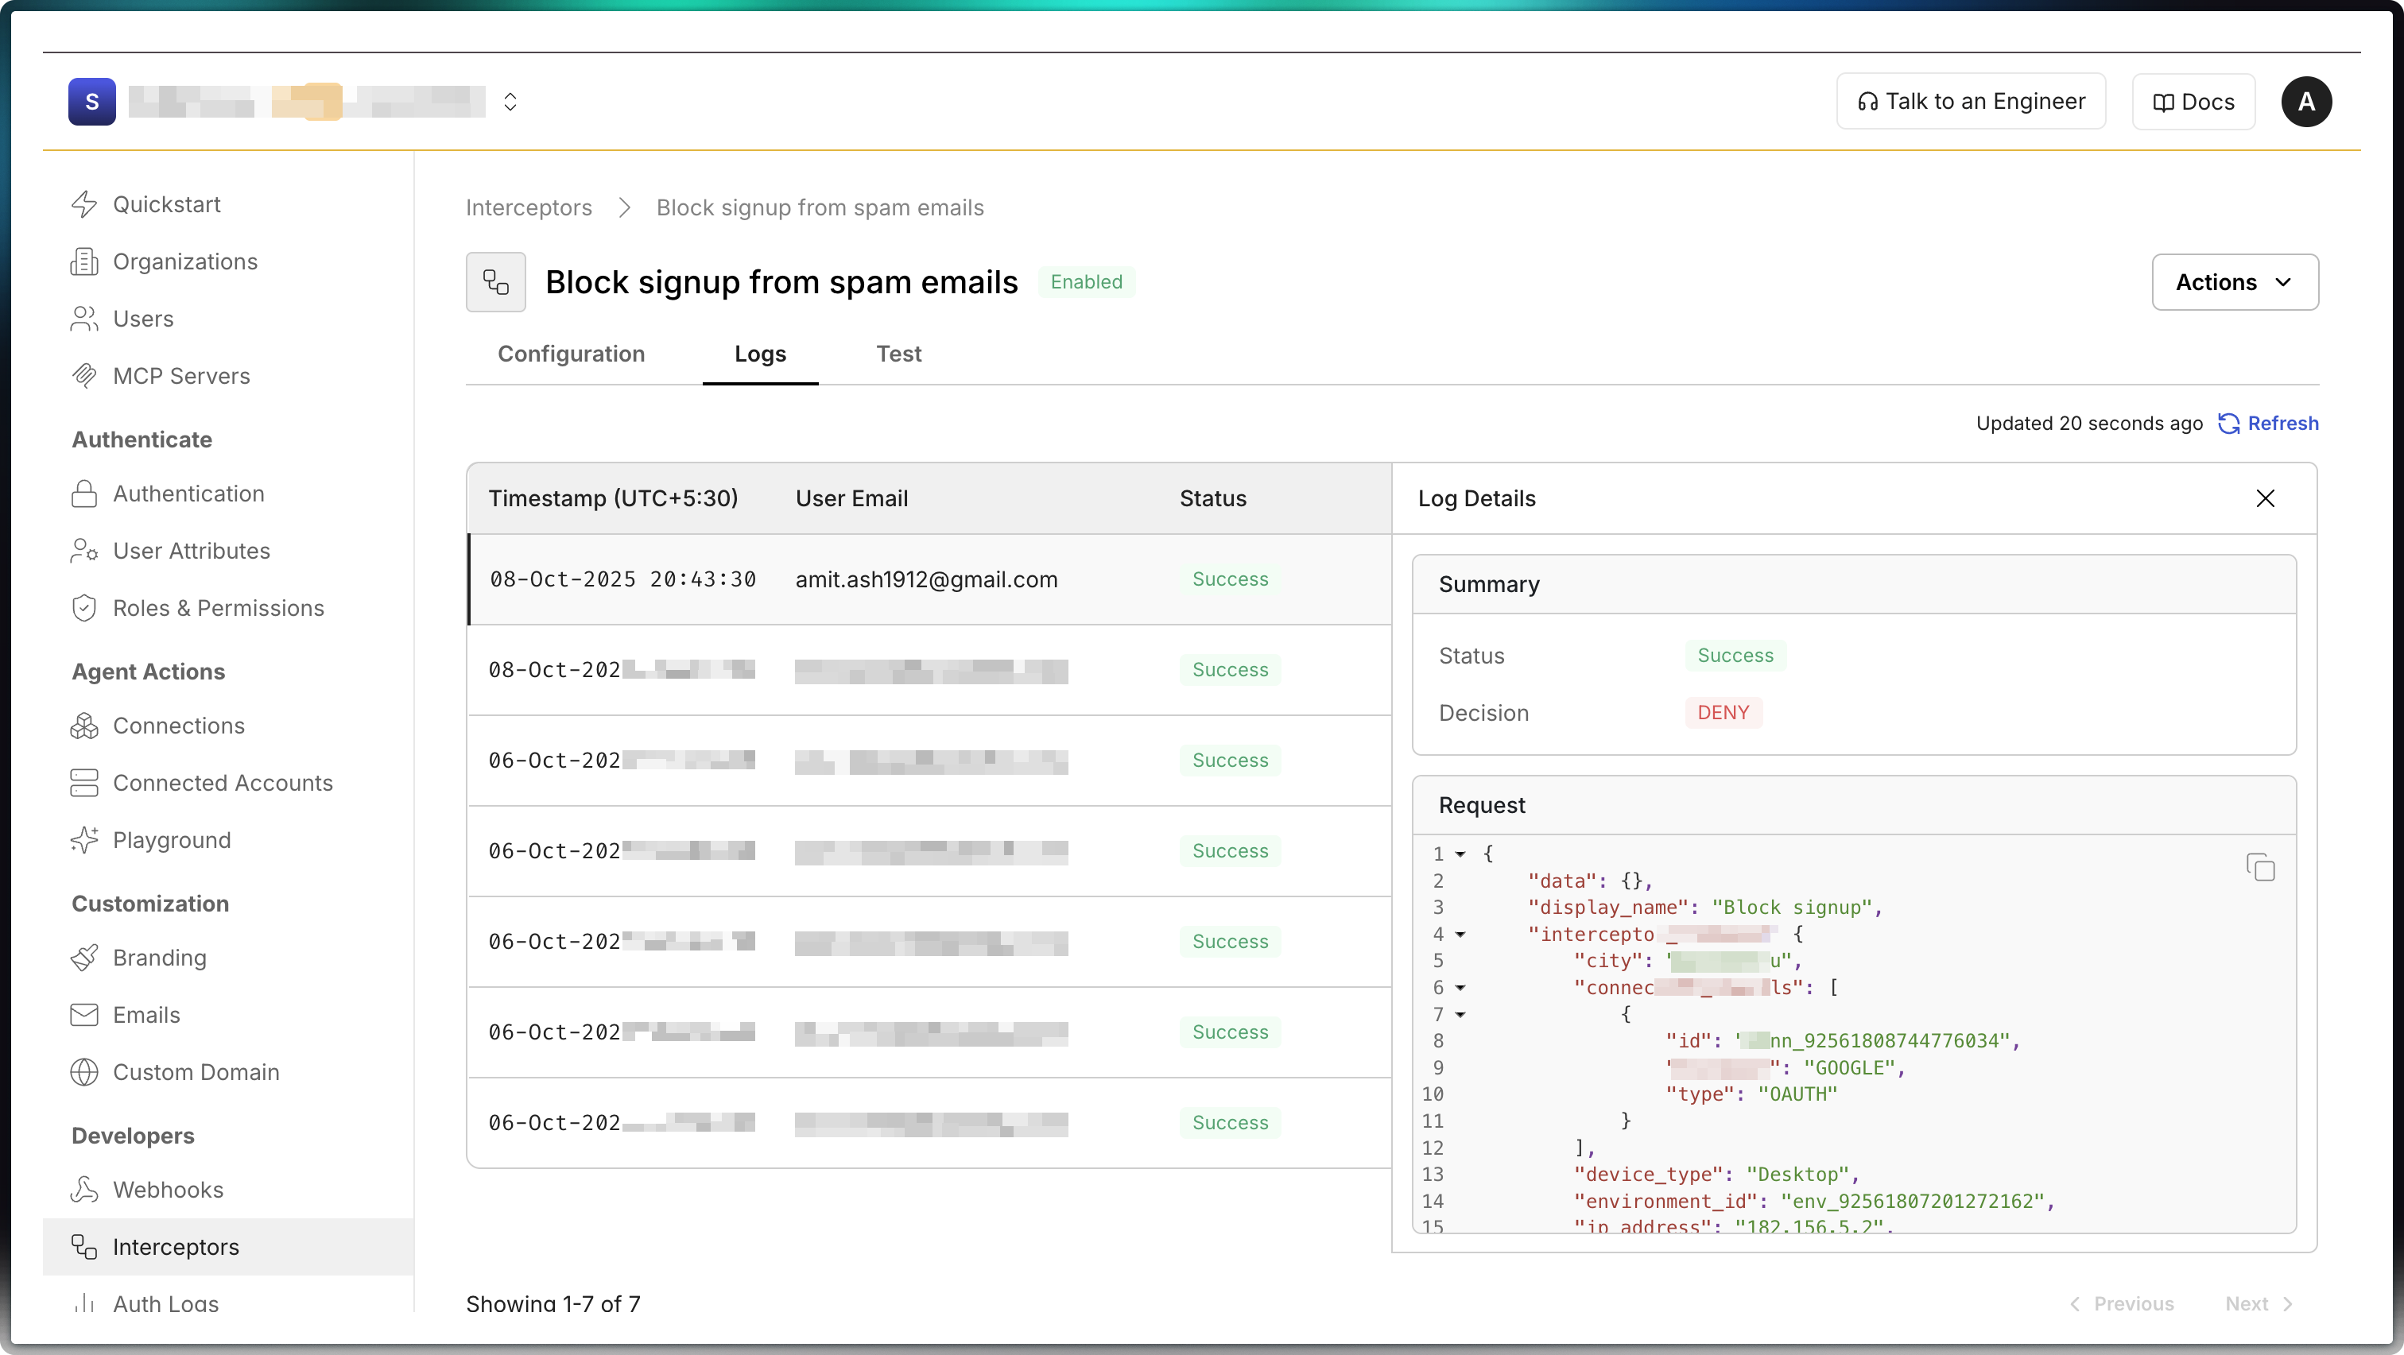
Task: Close the Log Details panel
Action: tap(2266, 498)
